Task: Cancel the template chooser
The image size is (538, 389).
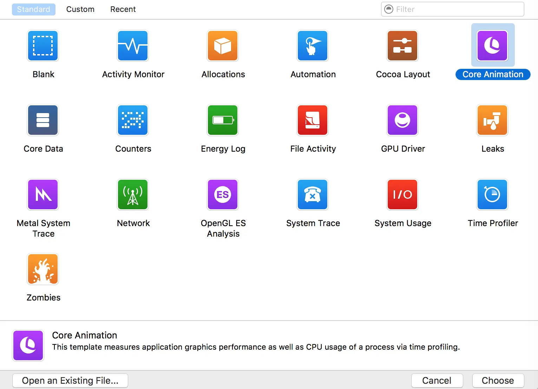Action: click(x=437, y=381)
